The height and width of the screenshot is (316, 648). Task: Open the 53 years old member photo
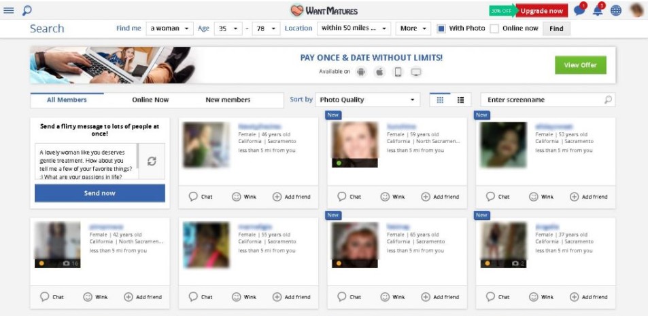tap(503, 144)
